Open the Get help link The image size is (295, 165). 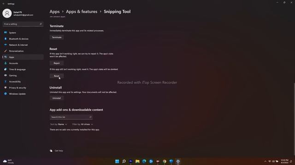pos(59,151)
